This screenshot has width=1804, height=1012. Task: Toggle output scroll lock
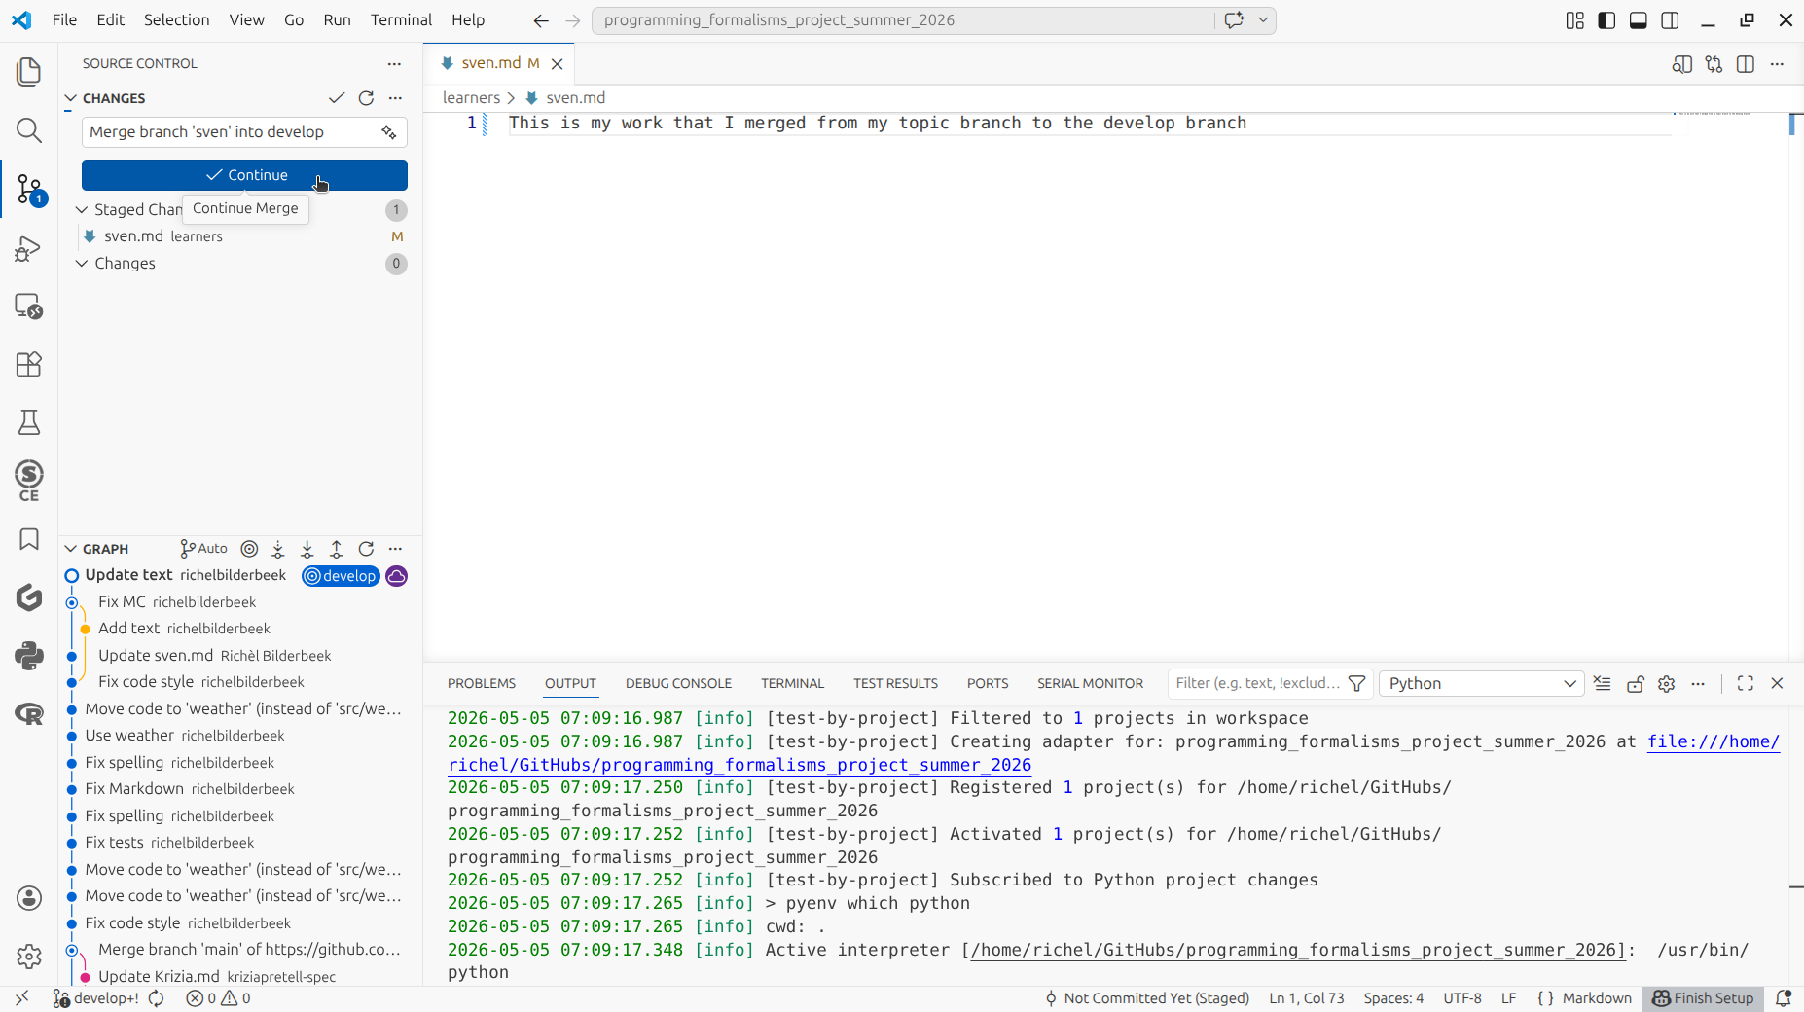pyautogui.click(x=1635, y=684)
